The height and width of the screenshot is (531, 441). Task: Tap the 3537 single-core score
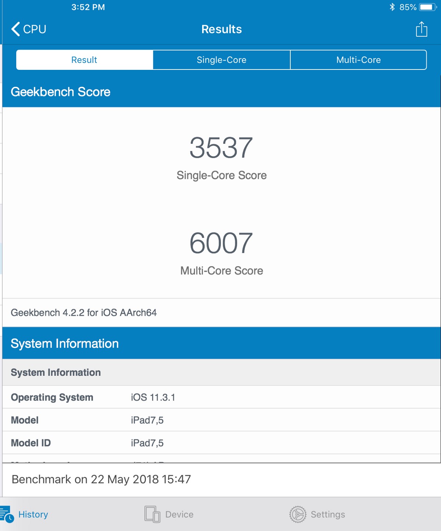(x=221, y=147)
